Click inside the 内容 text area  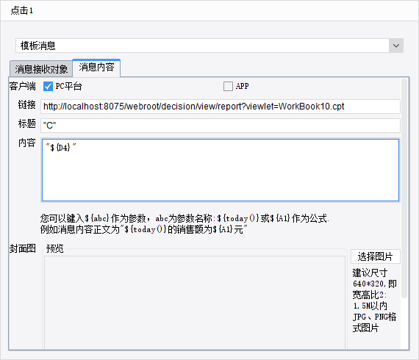pyautogui.click(x=221, y=170)
